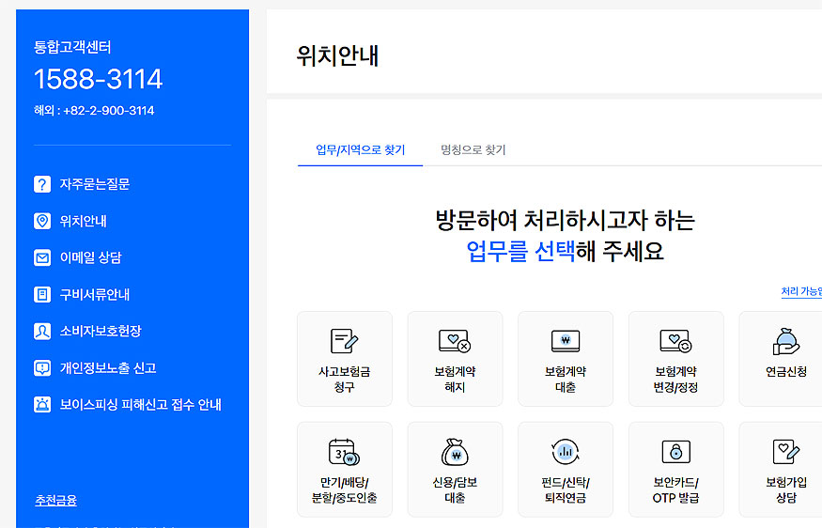Click the 펀드/신탁/퇴직연금 chart icon

click(566, 452)
